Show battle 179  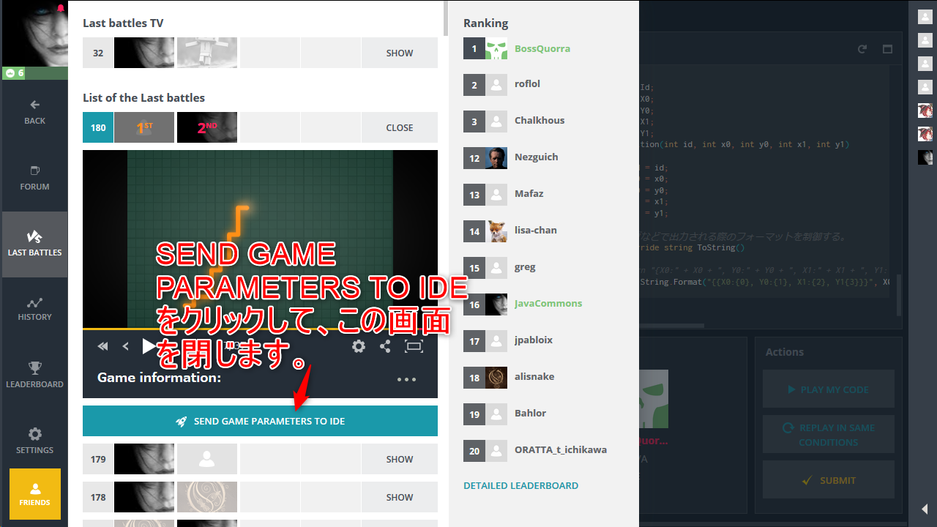399,459
